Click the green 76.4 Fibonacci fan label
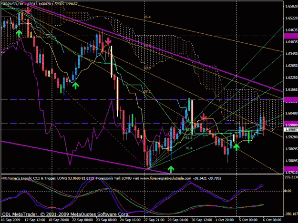Viewport: 298px width, 223px height. point(189,148)
